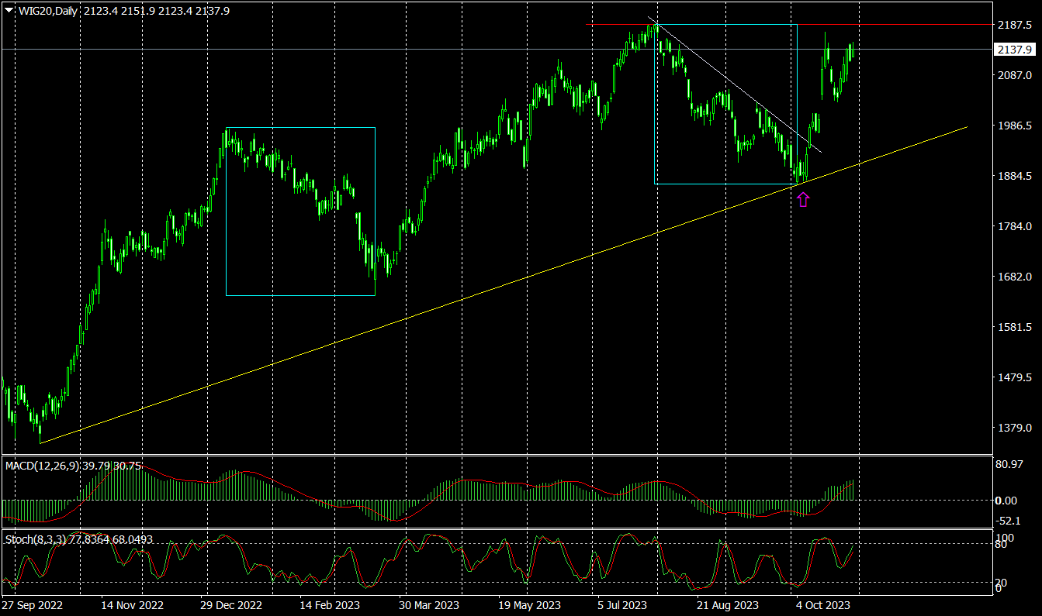Image resolution: width=1042 pixels, height=616 pixels.
Task: Click the 100 level on Stochastic scale
Action: point(1005,537)
